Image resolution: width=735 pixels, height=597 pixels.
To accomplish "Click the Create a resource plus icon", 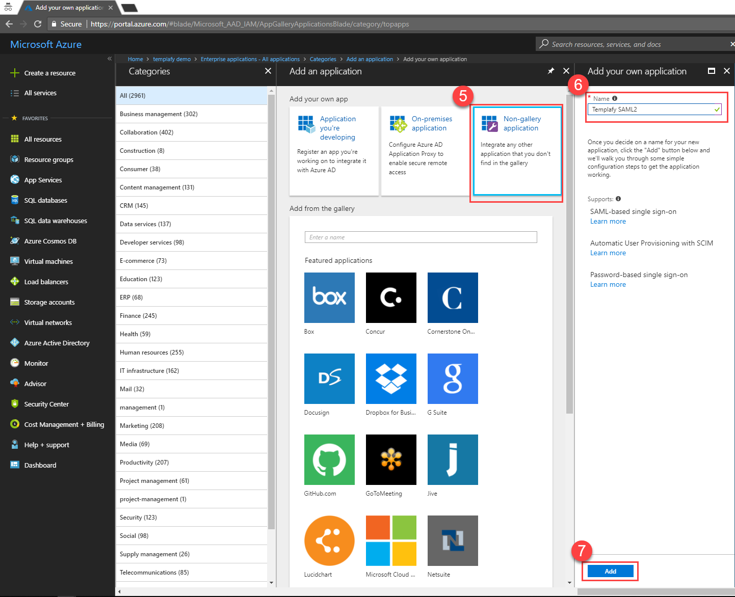I will tap(15, 73).
